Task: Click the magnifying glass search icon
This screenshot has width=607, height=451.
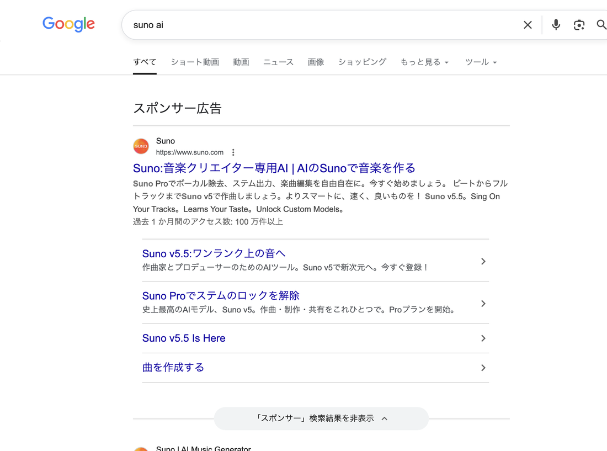Action: click(x=601, y=25)
